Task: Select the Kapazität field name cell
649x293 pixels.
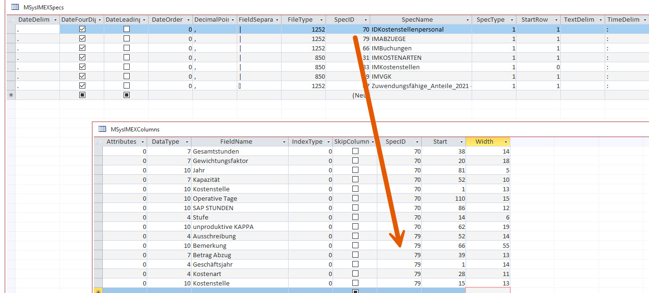Action: (240, 179)
